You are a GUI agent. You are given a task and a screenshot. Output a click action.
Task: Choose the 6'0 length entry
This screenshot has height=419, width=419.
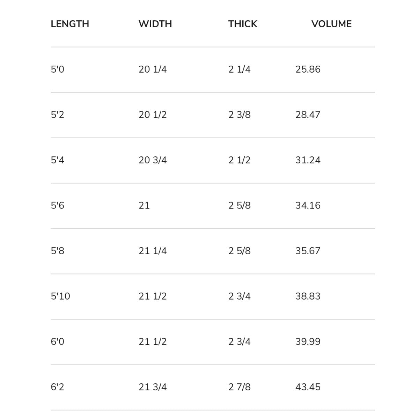click(x=58, y=341)
